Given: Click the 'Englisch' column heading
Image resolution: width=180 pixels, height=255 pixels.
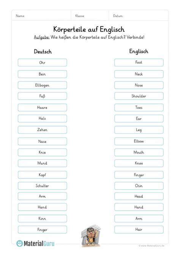Looking at the screenshot, I should [x=139, y=51].
